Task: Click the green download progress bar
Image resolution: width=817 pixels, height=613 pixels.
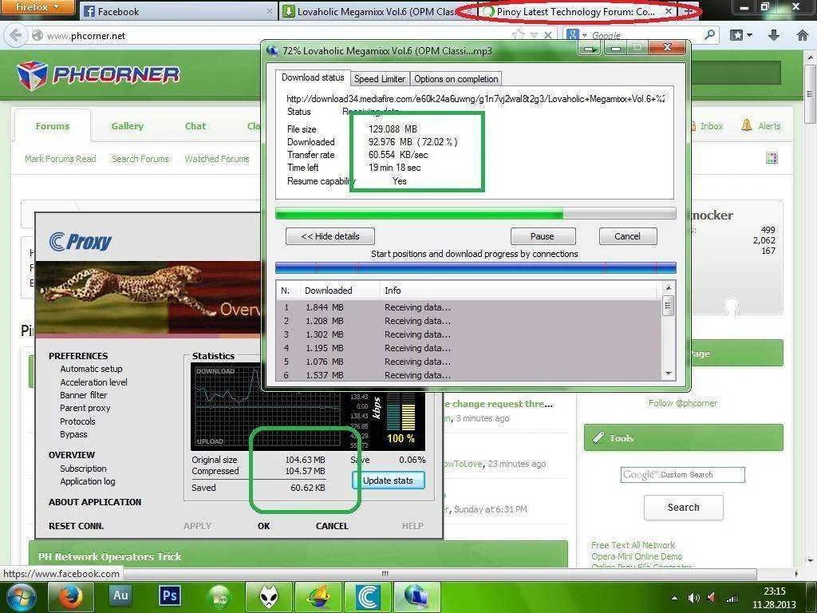Action: click(x=476, y=213)
